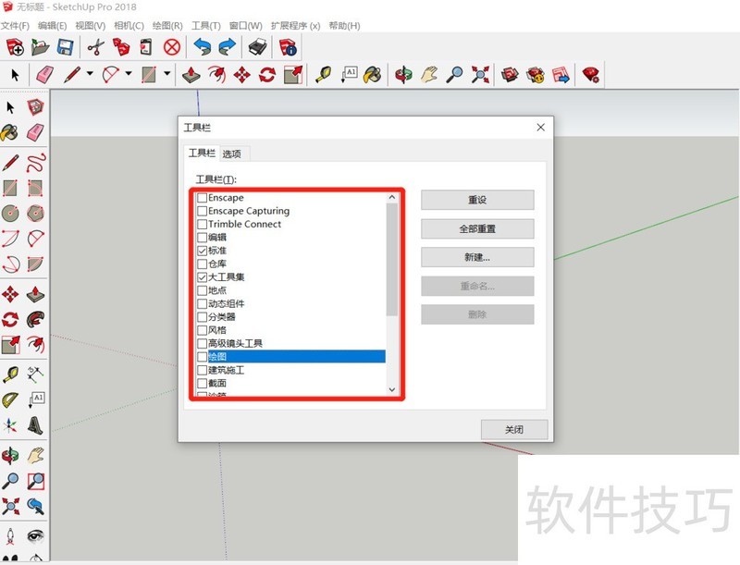Expand the Rectangle tool dropdown arrow

(x=167, y=74)
